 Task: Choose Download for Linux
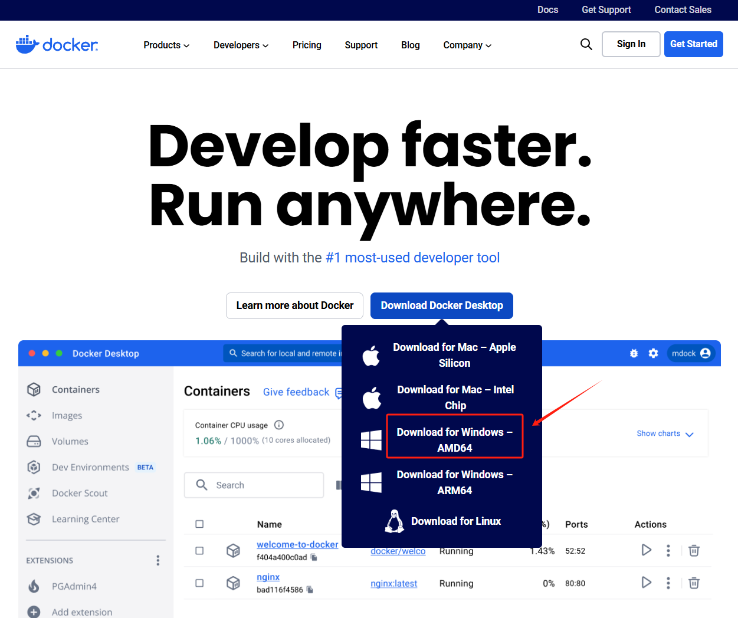pos(456,521)
